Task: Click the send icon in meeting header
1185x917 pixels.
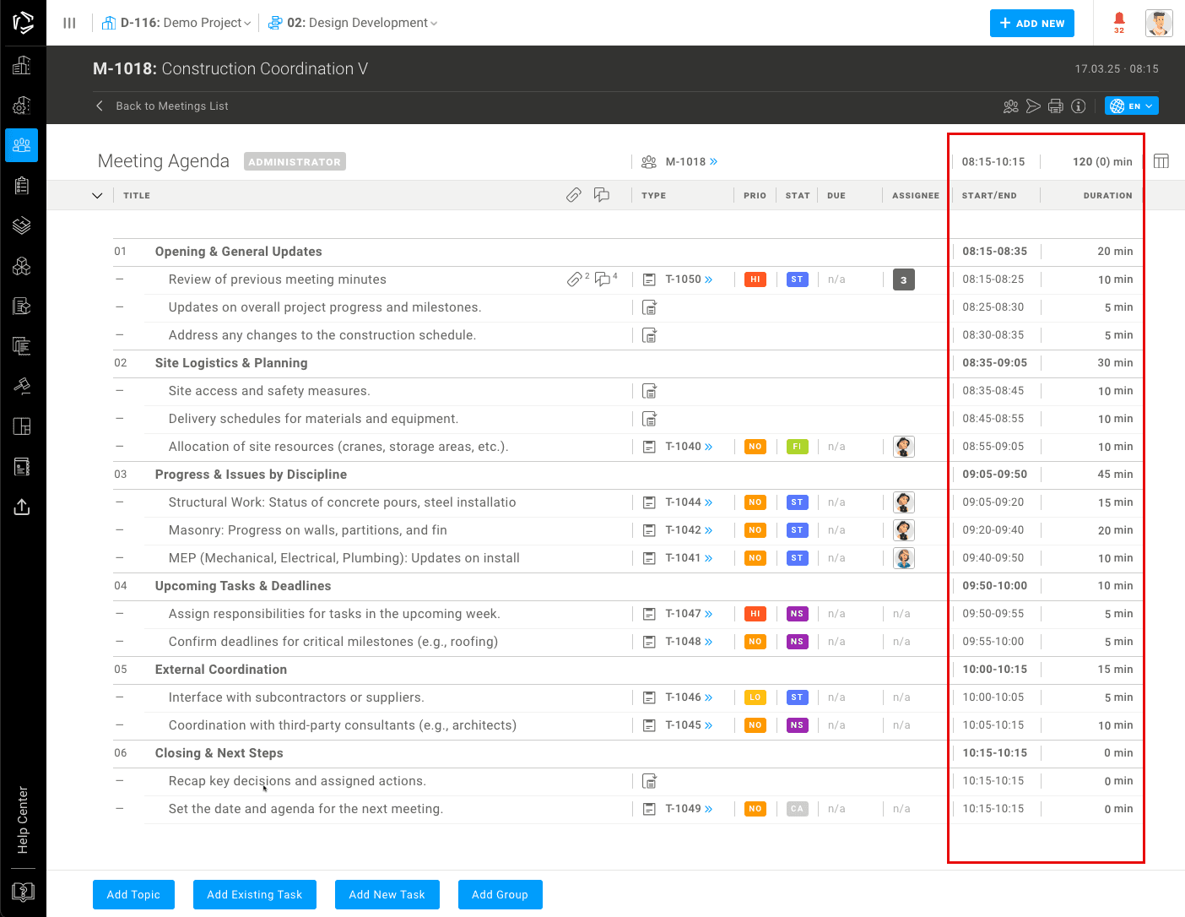Action: coord(1033,106)
